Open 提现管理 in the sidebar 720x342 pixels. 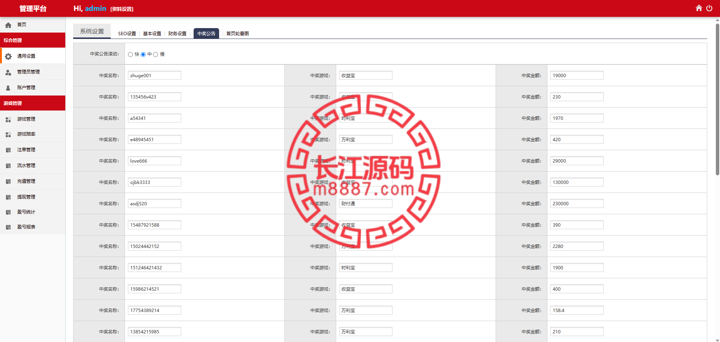pos(26,197)
